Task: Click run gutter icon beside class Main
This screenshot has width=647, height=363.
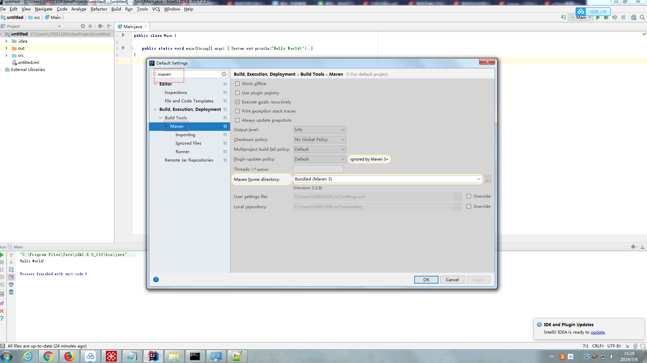Action: [123, 35]
